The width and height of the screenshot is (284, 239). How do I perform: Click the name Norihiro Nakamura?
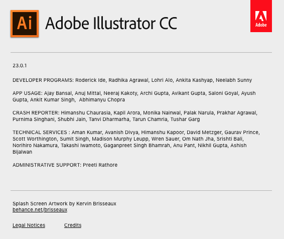(x=35, y=145)
